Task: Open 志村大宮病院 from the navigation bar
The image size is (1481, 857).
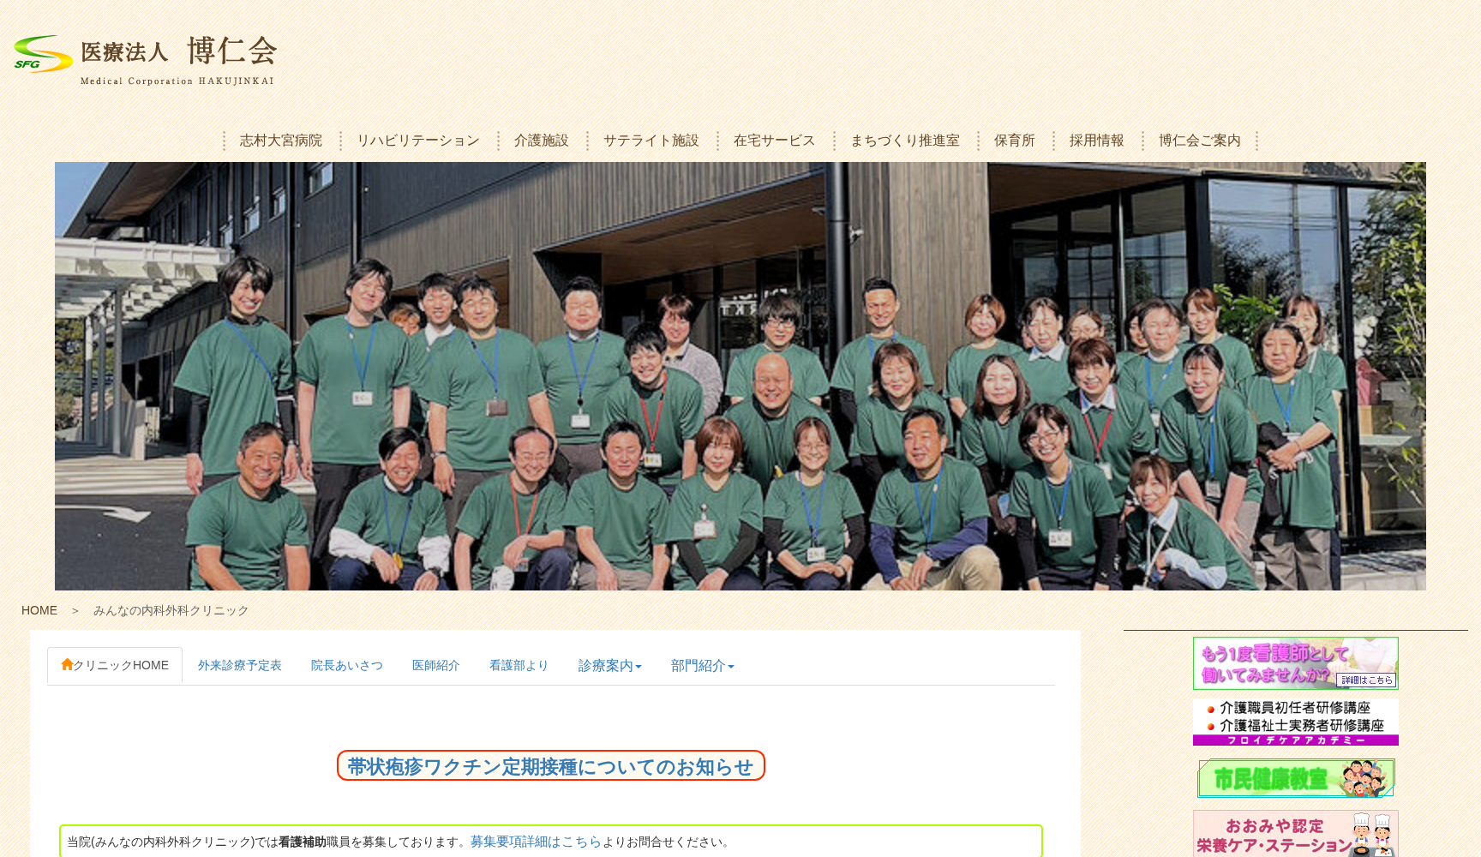Action: click(x=281, y=140)
